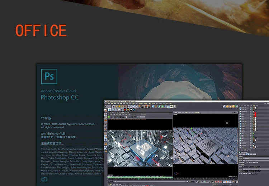Restart render in Live Viewer
The width and height of the screenshot is (269, 186).
112,117
